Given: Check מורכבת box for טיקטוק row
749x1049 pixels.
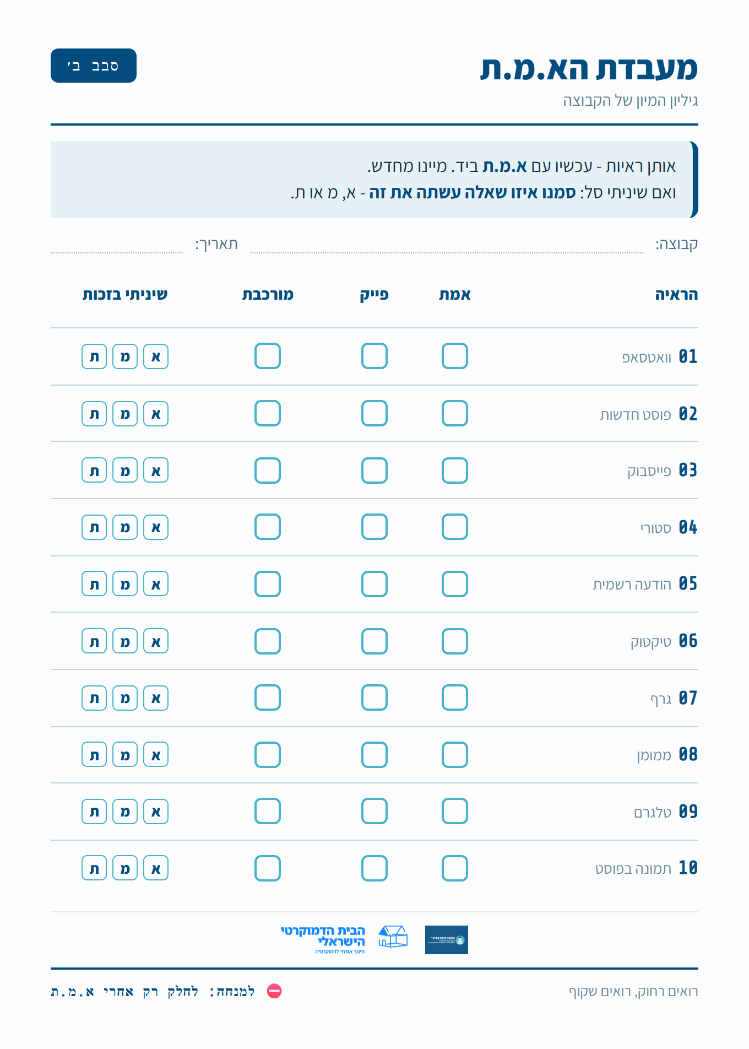Looking at the screenshot, I should tap(268, 641).
